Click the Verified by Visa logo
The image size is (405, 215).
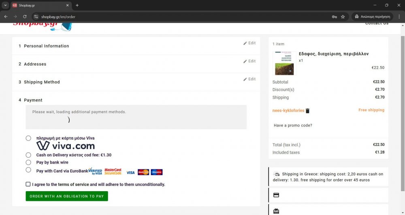[95, 171]
